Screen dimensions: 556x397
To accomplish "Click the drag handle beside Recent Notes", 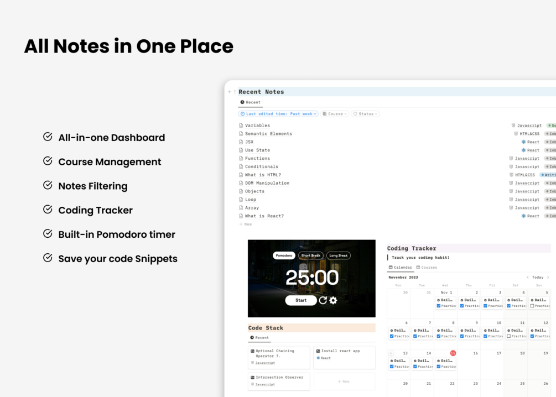I will (235, 92).
